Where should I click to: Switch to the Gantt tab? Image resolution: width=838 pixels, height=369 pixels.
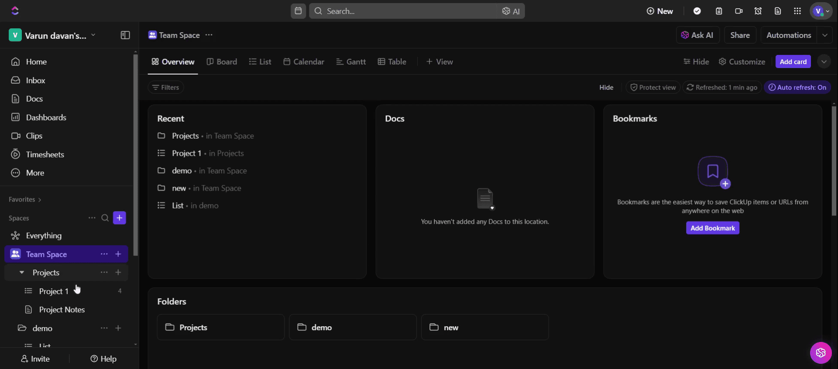tap(351, 61)
